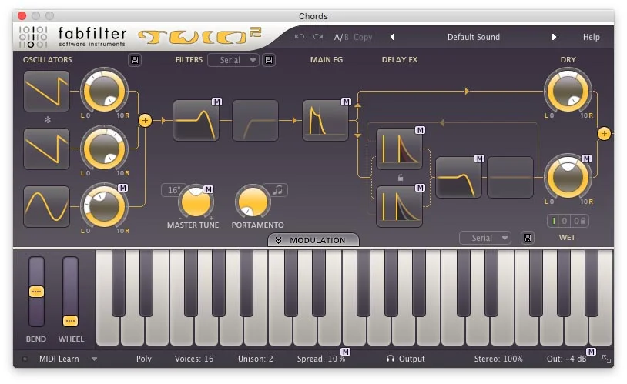Save delay section preset via floppy icon
627x384 pixels.
point(528,238)
